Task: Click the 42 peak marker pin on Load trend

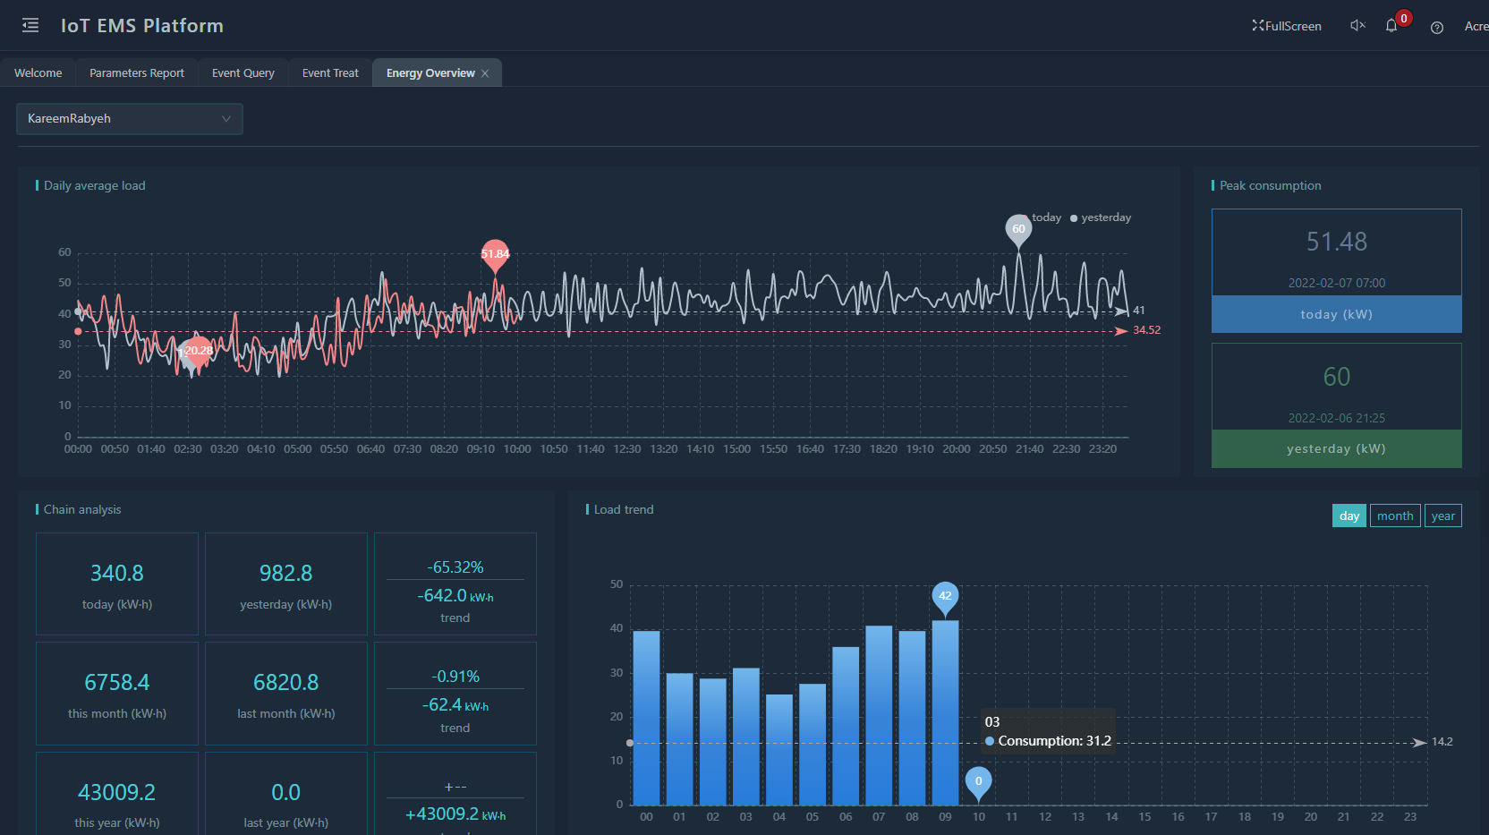Action: (x=945, y=596)
